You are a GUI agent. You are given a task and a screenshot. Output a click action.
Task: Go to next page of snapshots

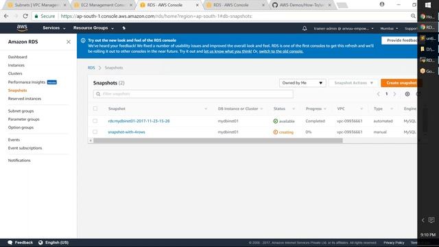tap(395, 94)
